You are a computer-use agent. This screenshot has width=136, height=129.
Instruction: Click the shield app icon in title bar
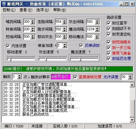pyautogui.click(x=4, y=4)
